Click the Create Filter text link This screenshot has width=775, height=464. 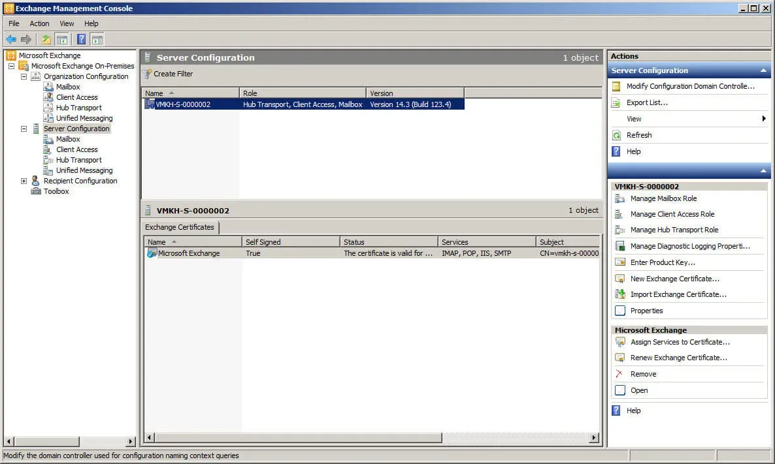[x=173, y=74]
